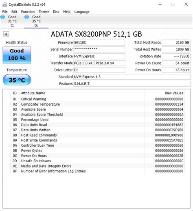Select the Available Spare Threshold row
Viewport: 193px width, 211px height.
(97, 115)
